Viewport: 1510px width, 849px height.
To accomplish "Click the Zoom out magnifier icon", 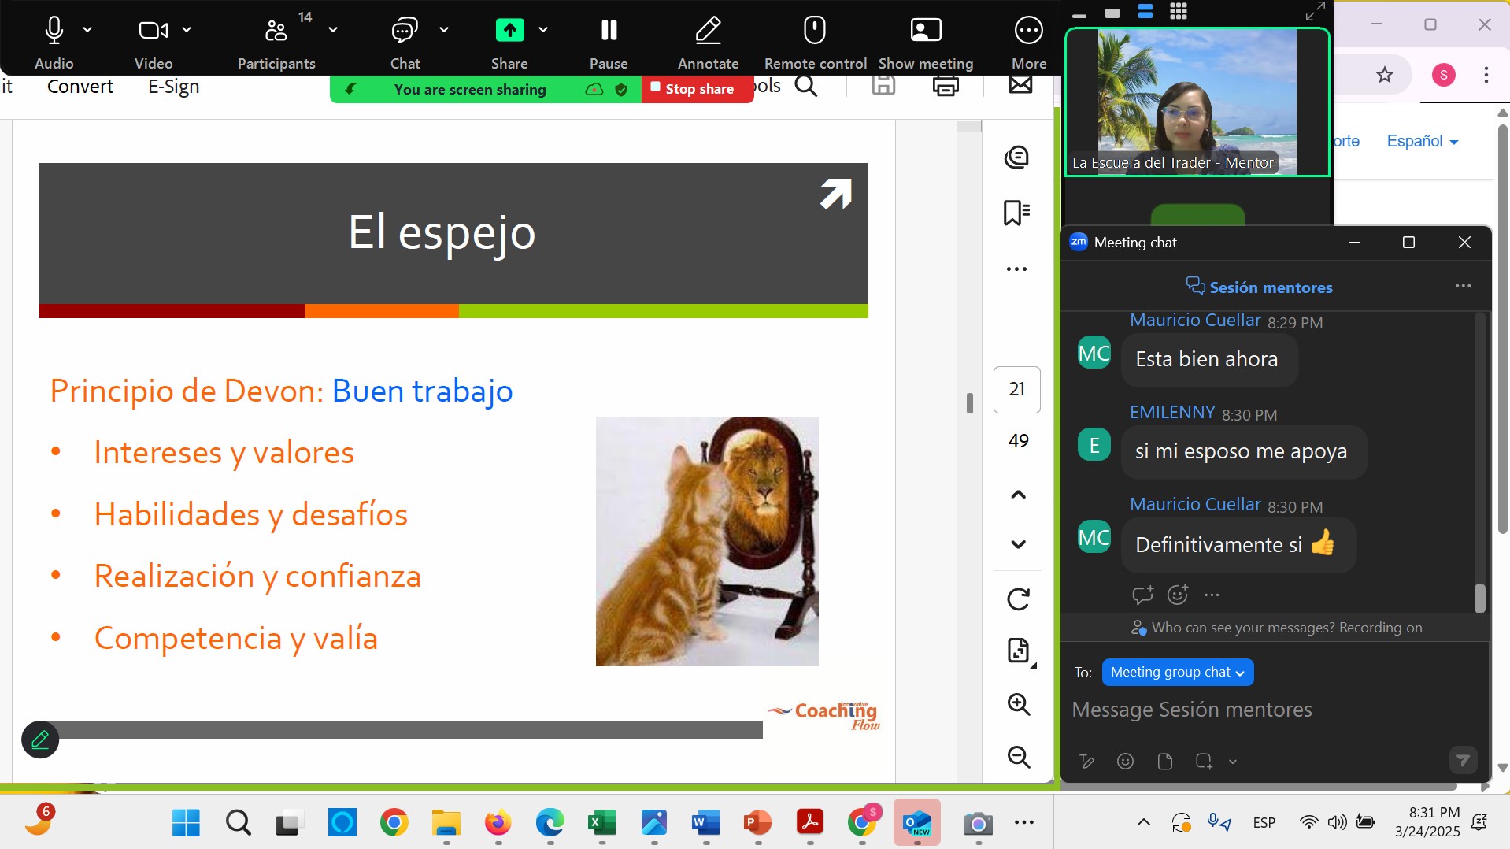I will (1019, 757).
